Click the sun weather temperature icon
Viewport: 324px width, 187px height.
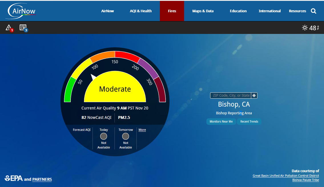pyautogui.click(x=305, y=28)
